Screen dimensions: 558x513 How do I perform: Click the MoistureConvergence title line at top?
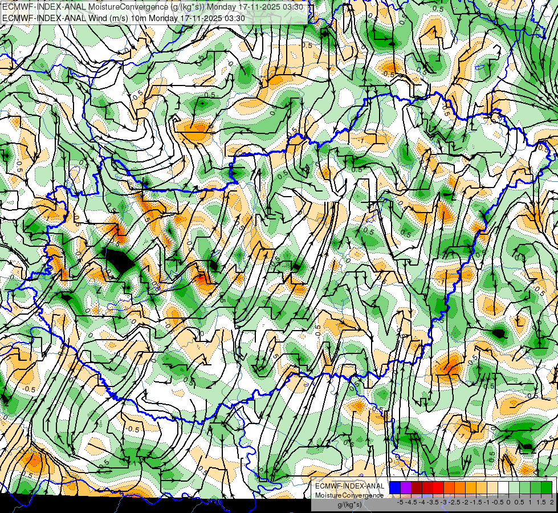(x=153, y=7)
